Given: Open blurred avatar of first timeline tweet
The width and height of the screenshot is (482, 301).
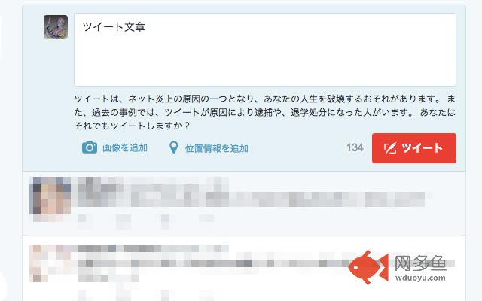Looking at the screenshot, I should (50, 196).
